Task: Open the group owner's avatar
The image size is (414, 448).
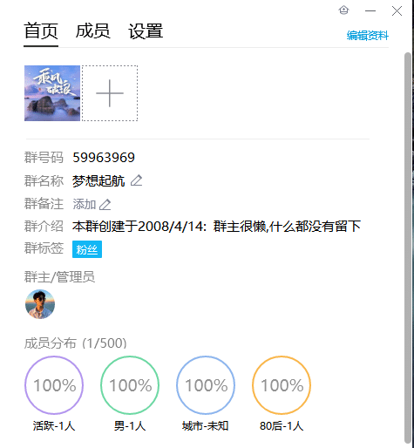Action: point(40,304)
